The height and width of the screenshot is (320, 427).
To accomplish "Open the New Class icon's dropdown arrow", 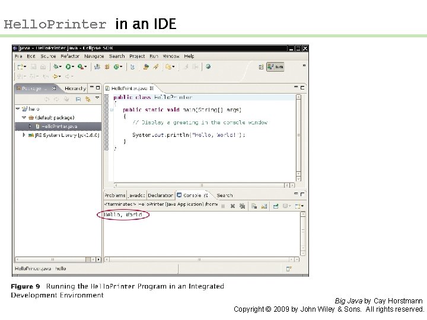I will 121,66.
